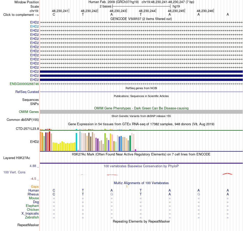
Task: Click the Rhesus species label
Action: tap(33, 194)
